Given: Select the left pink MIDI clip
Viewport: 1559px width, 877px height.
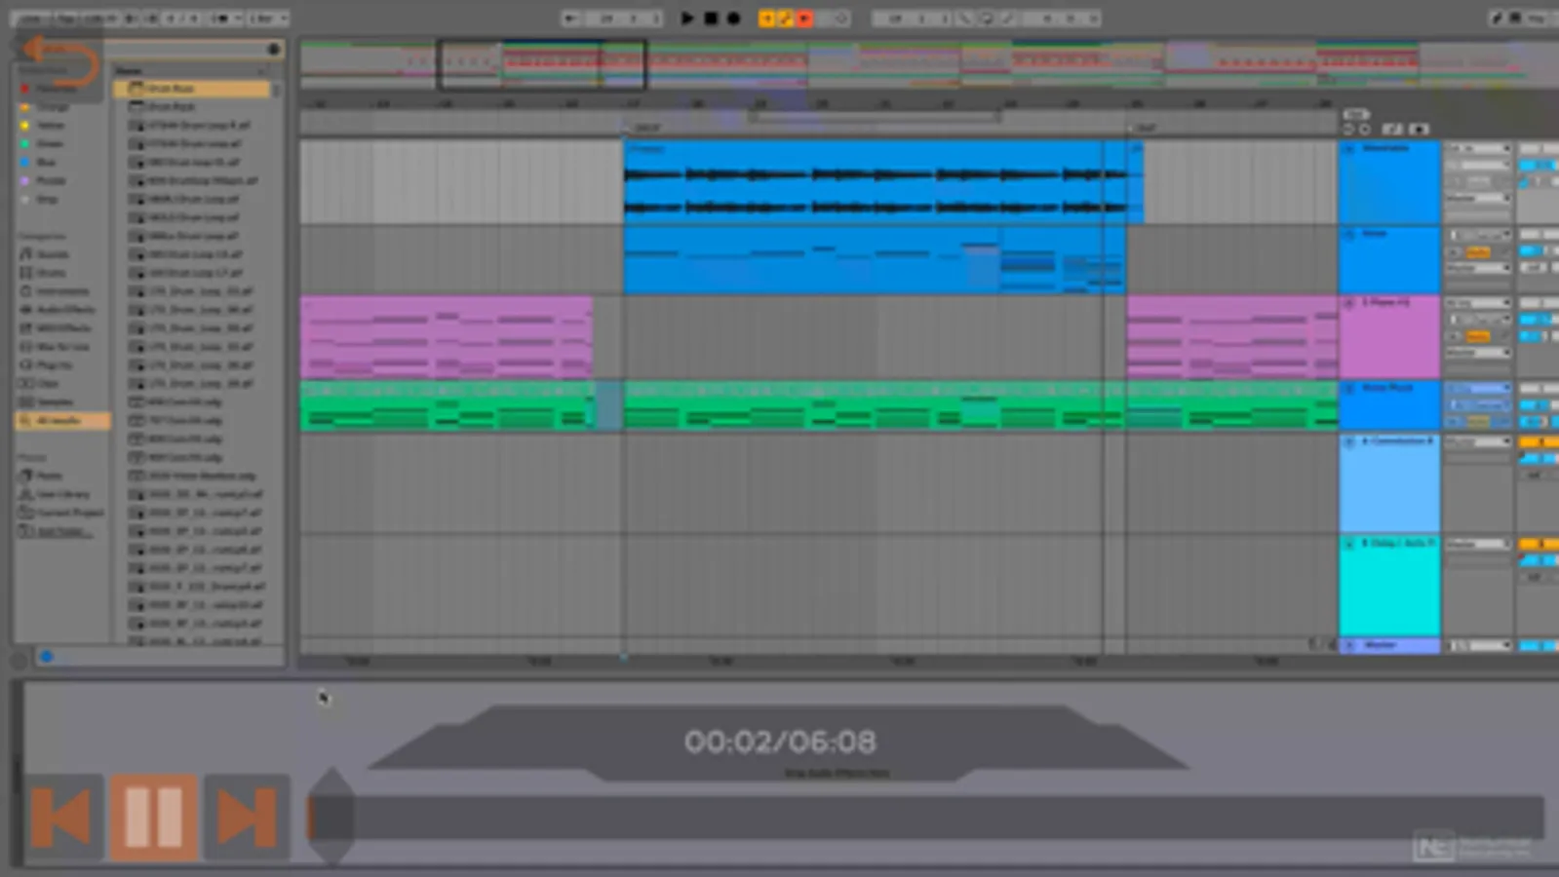Looking at the screenshot, I should (x=447, y=337).
